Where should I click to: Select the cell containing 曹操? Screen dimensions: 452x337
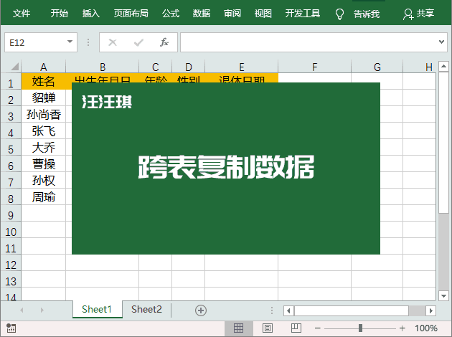coord(44,164)
